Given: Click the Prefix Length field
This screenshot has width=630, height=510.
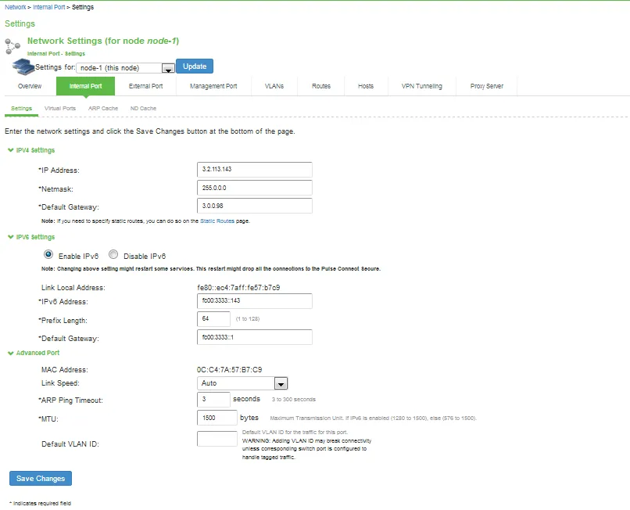Looking at the screenshot, I should point(213,319).
